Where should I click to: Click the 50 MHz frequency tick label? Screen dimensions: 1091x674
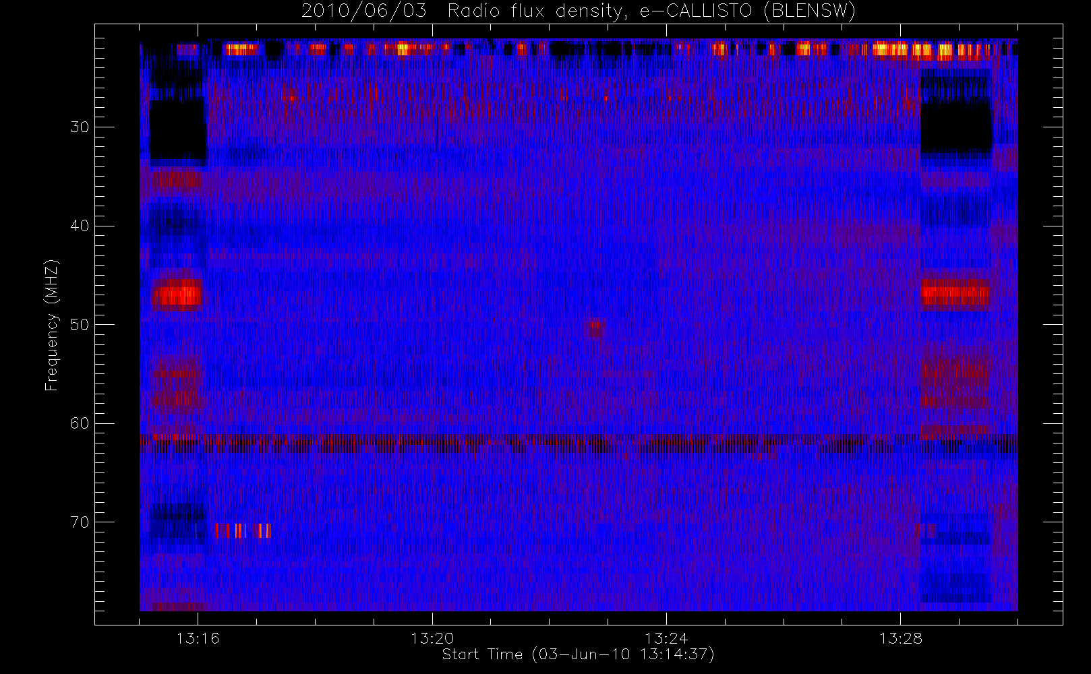pos(80,324)
